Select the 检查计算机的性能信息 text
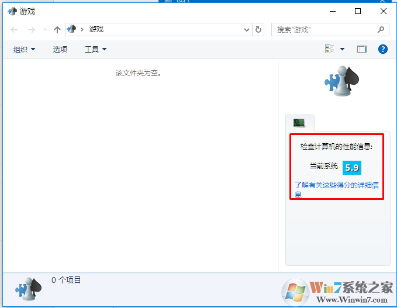This screenshot has width=397, height=308. [336, 147]
